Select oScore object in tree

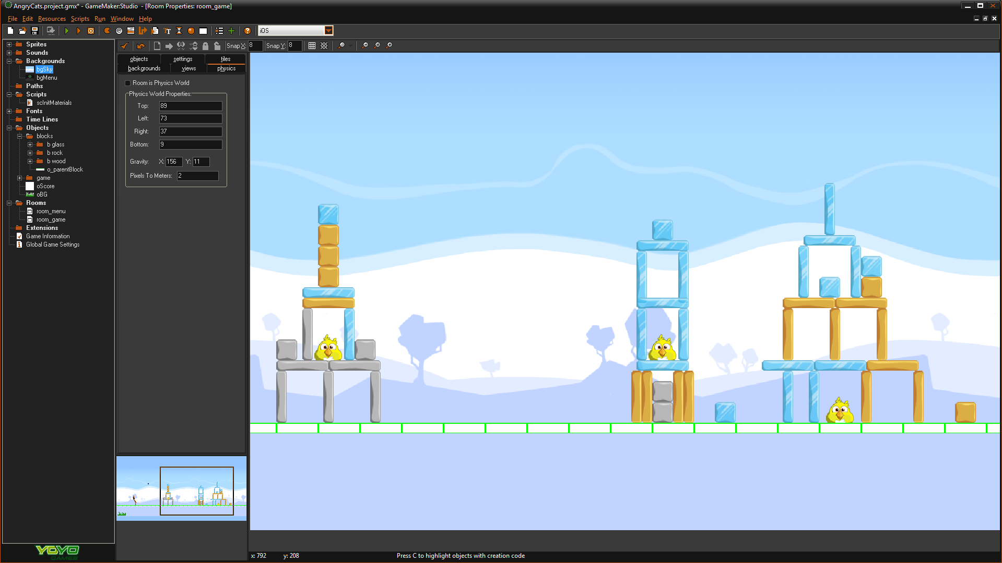coord(45,186)
